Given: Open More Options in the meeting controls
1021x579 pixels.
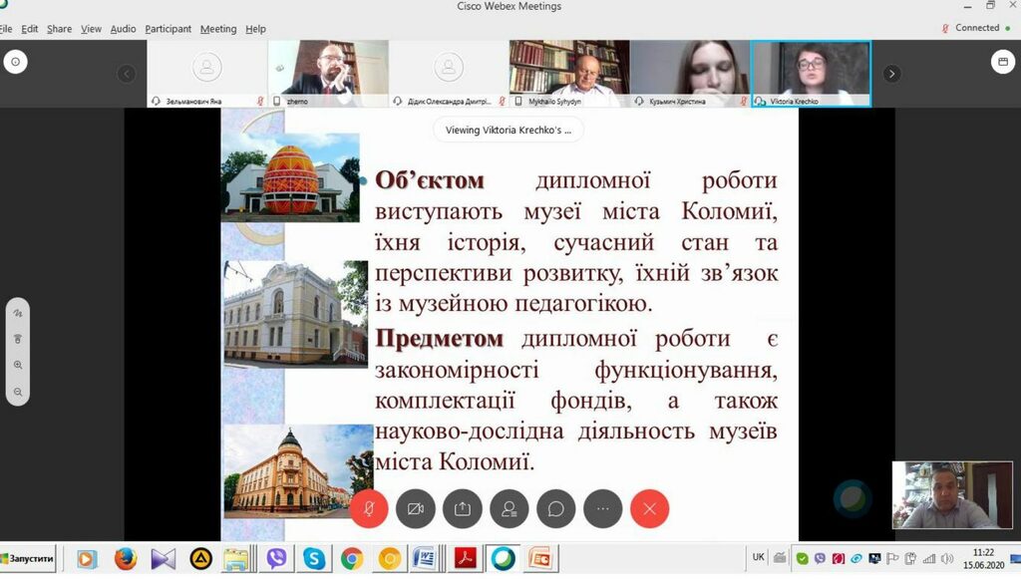Looking at the screenshot, I should pyautogui.click(x=603, y=508).
